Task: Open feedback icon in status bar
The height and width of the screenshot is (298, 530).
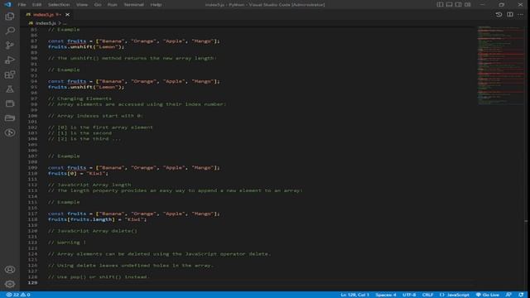Action: point(508,295)
